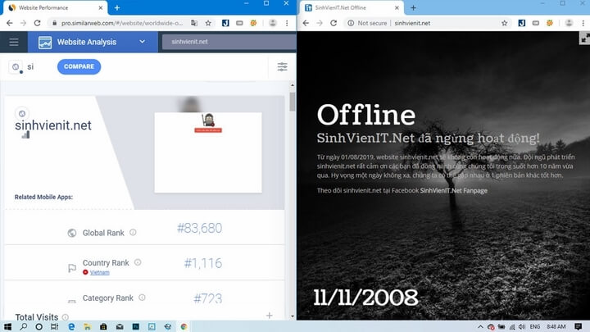The image size is (590, 332).
Task: Open the SinhVienIT.Net Fanpage link
Action: (453, 190)
